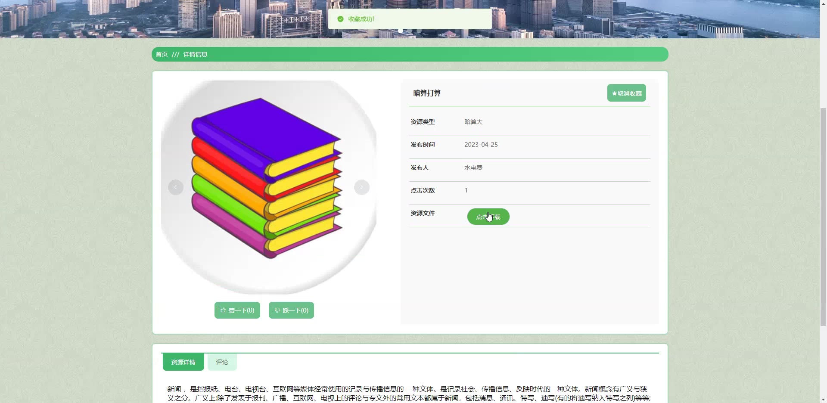Like the resource with thumbs-up 赞一下
The width and height of the screenshot is (827, 403).
click(237, 310)
